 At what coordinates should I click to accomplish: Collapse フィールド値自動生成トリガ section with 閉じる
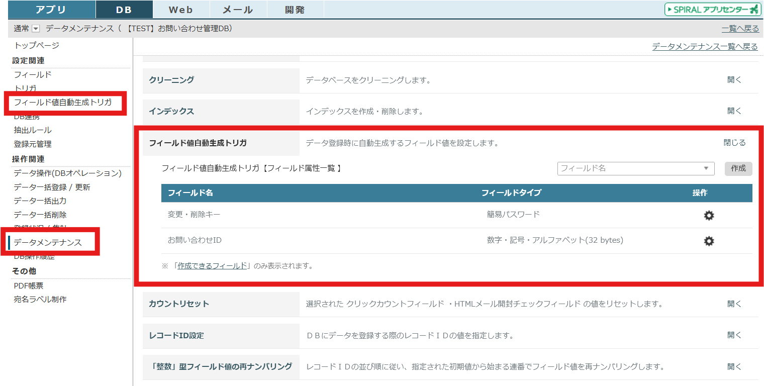pyautogui.click(x=734, y=143)
